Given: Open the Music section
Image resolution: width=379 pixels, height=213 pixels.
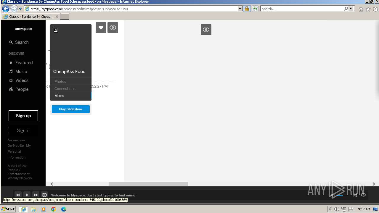Looking at the screenshot, I should [x=18, y=72].
